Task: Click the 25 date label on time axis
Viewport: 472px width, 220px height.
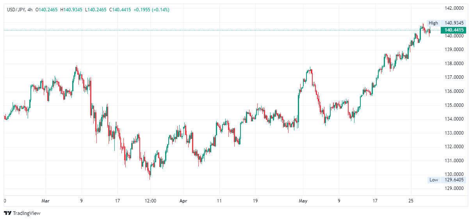Action: [411, 201]
